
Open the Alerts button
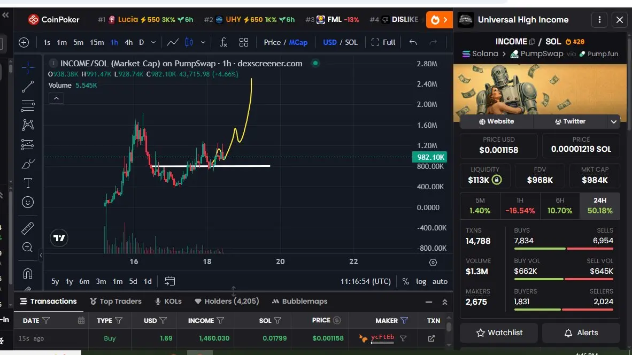581,333
